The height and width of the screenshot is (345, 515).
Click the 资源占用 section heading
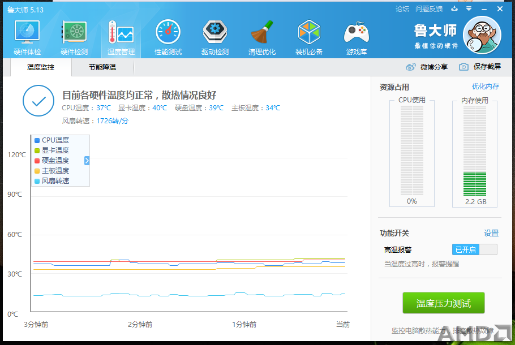coord(394,87)
